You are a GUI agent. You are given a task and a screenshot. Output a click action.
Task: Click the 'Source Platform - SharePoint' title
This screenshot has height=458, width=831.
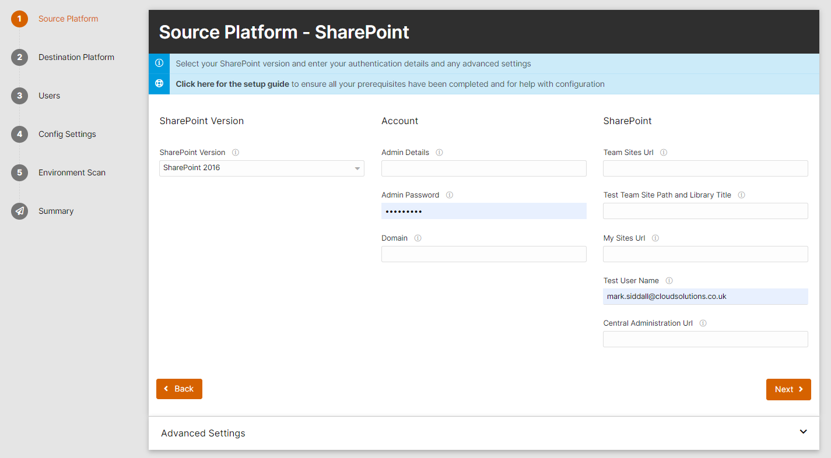(284, 31)
